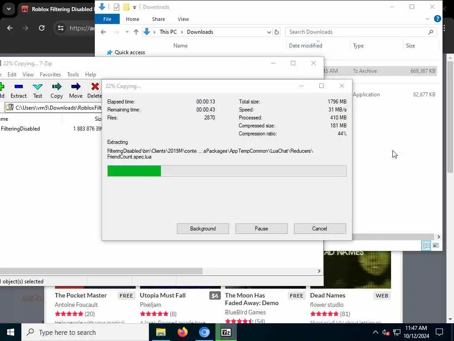Select the FilteringDisabled folder row

51,129
